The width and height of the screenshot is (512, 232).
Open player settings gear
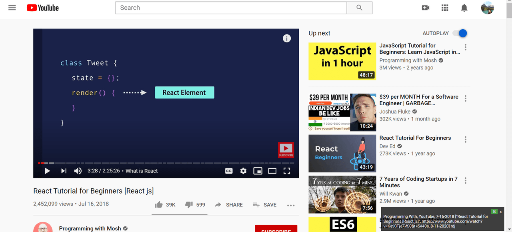(x=243, y=171)
